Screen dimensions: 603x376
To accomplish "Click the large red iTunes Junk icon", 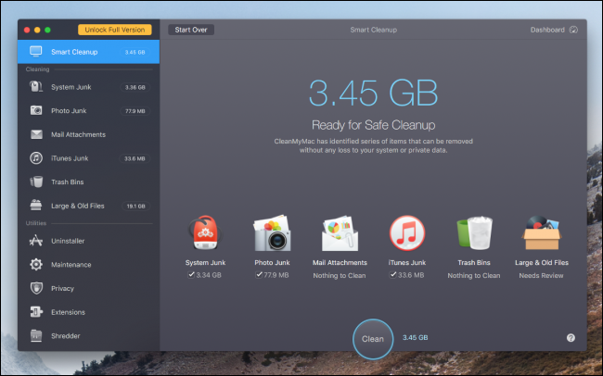I will point(407,232).
